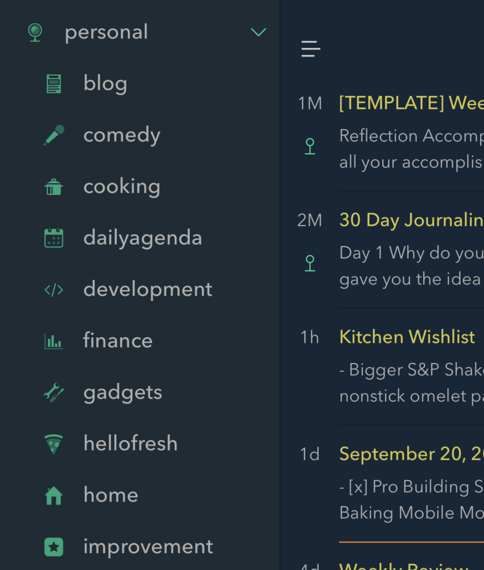
Task: Click the development code brackets icon
Action: pos(54,289)
